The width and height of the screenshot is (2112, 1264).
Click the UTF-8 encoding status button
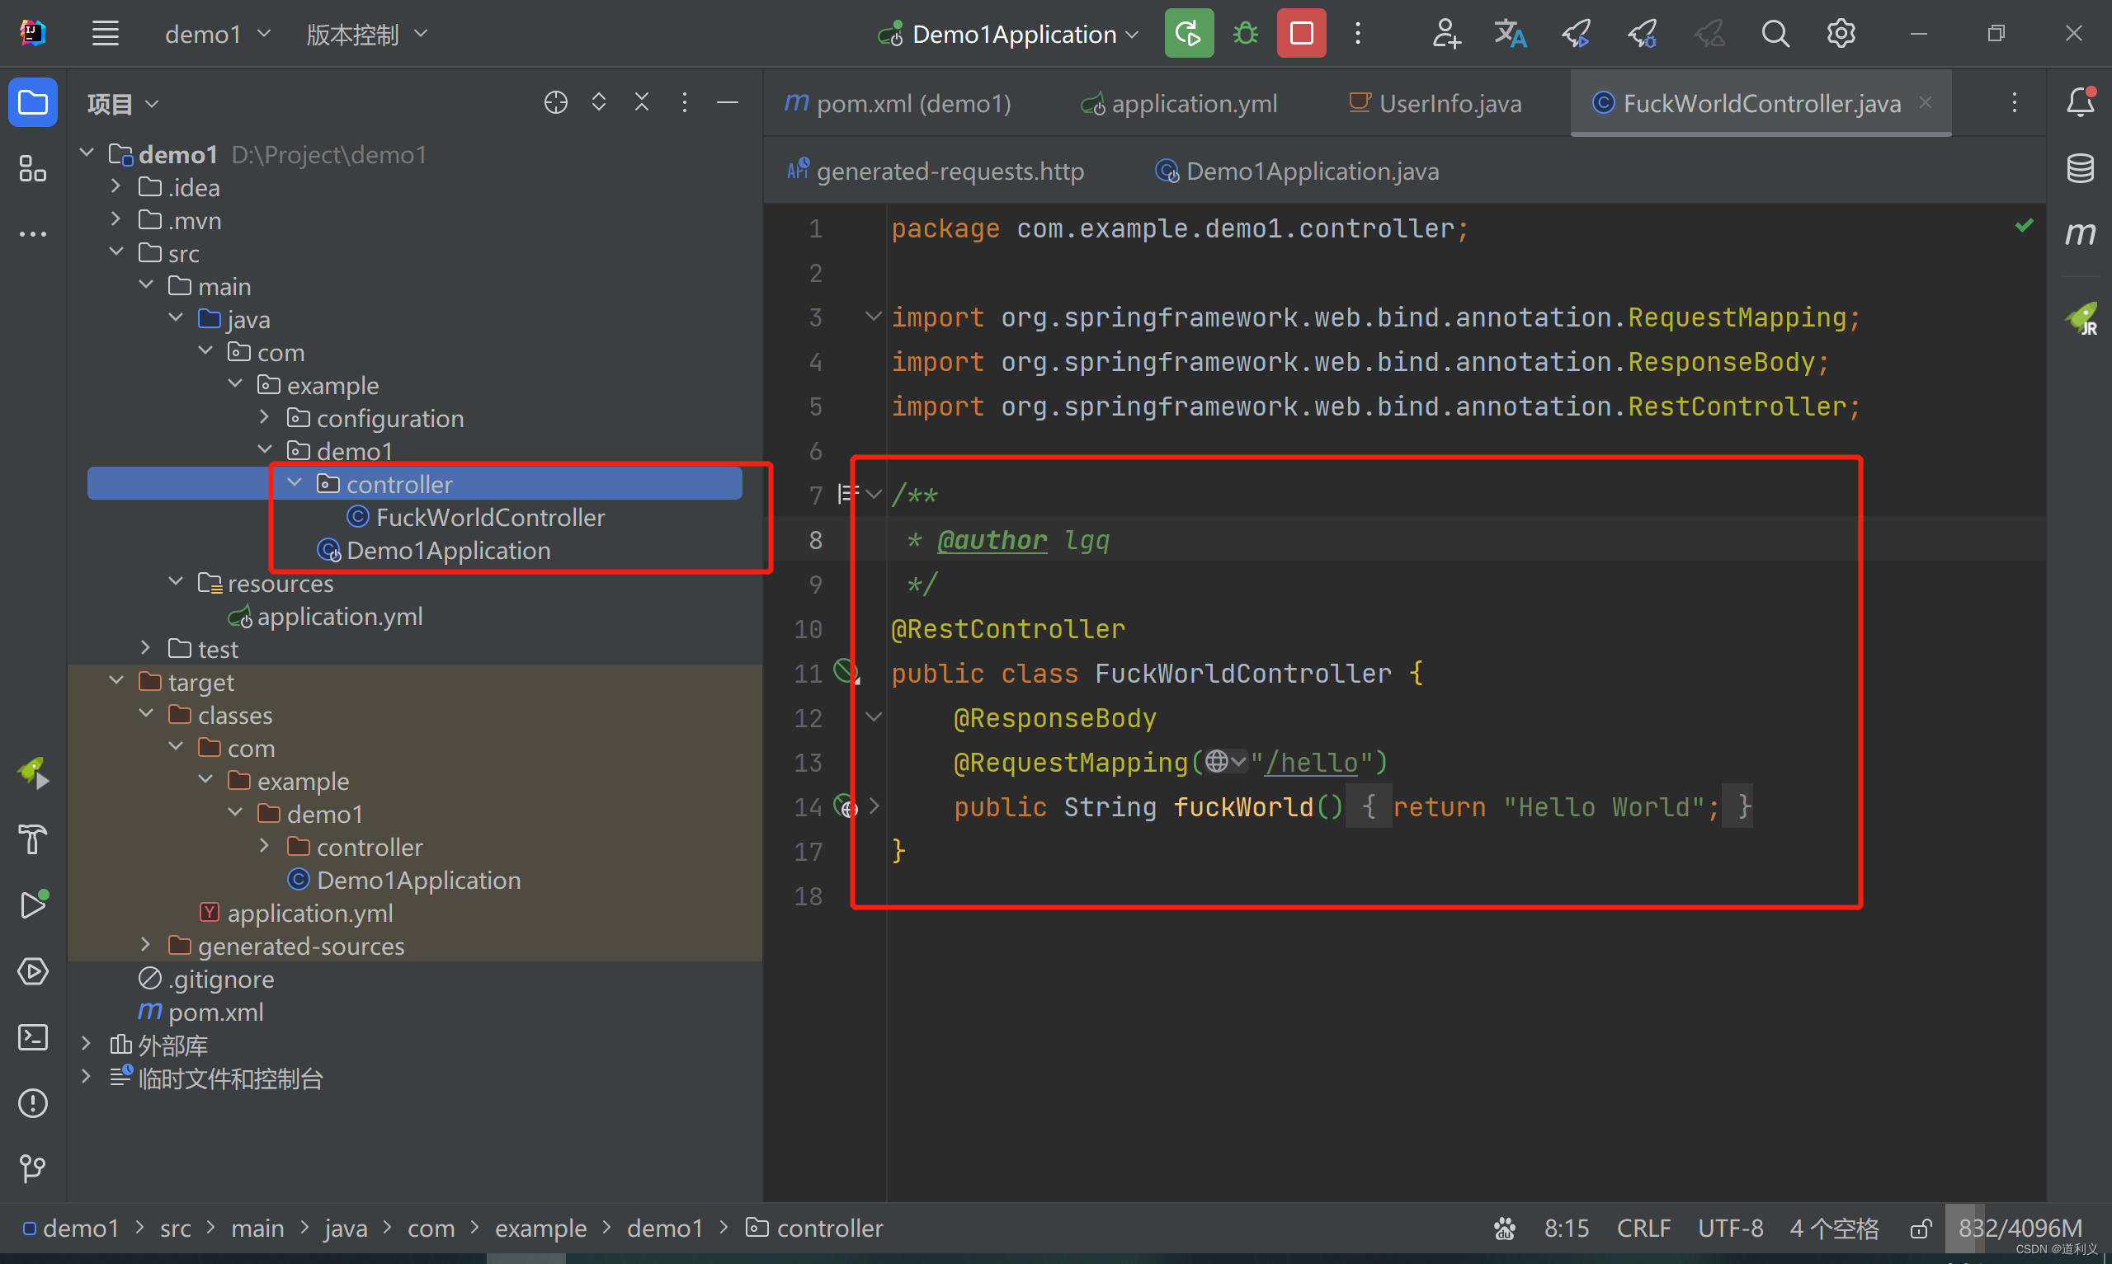coord(1729,1229)
